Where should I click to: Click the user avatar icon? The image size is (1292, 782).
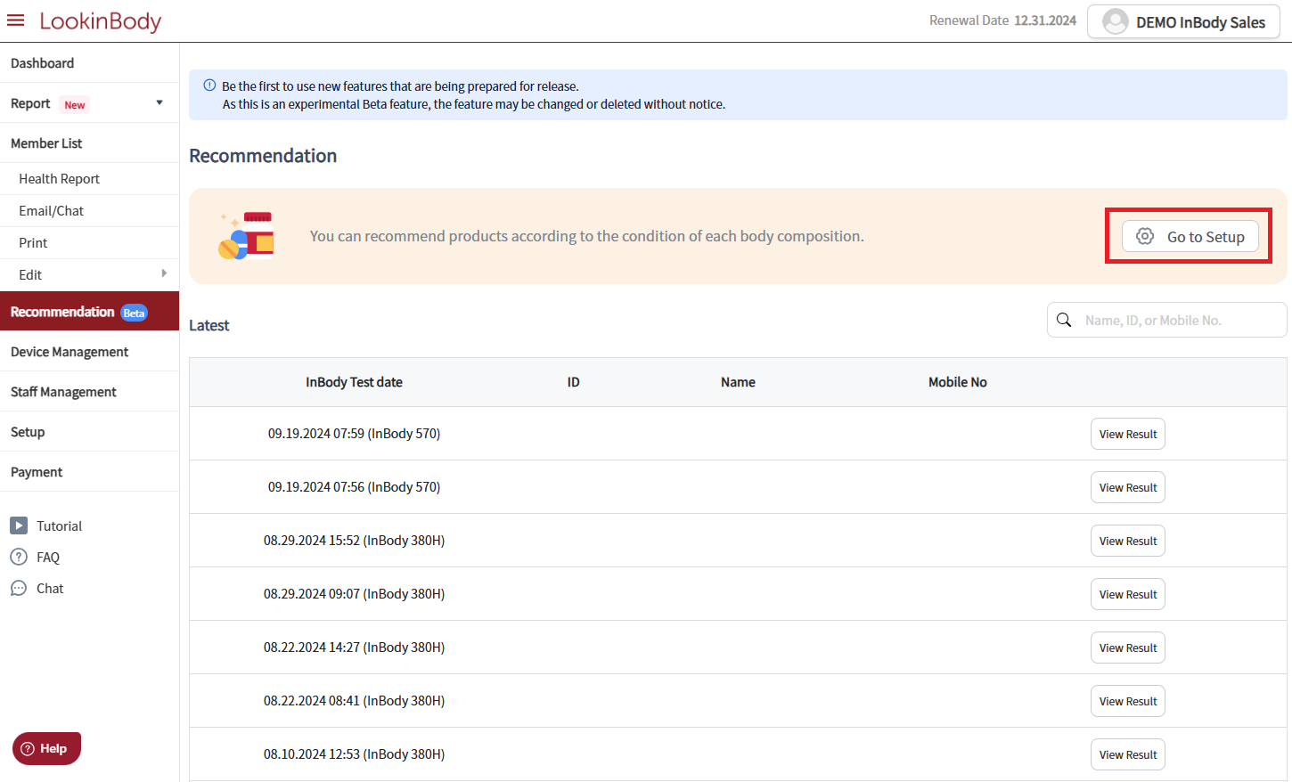pos(1116,21)
